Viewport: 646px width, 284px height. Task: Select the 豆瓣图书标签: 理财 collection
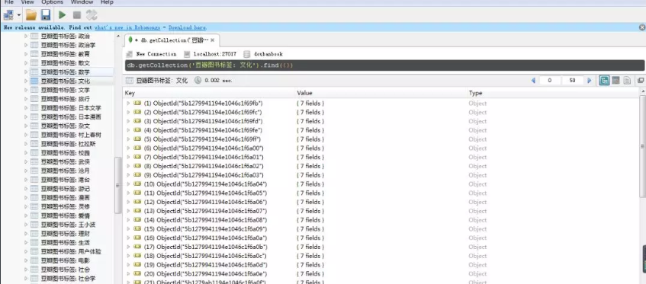click(x=65, y=234)
